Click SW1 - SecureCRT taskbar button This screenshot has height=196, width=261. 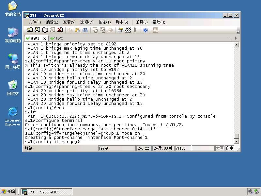(x=47, y=192)
